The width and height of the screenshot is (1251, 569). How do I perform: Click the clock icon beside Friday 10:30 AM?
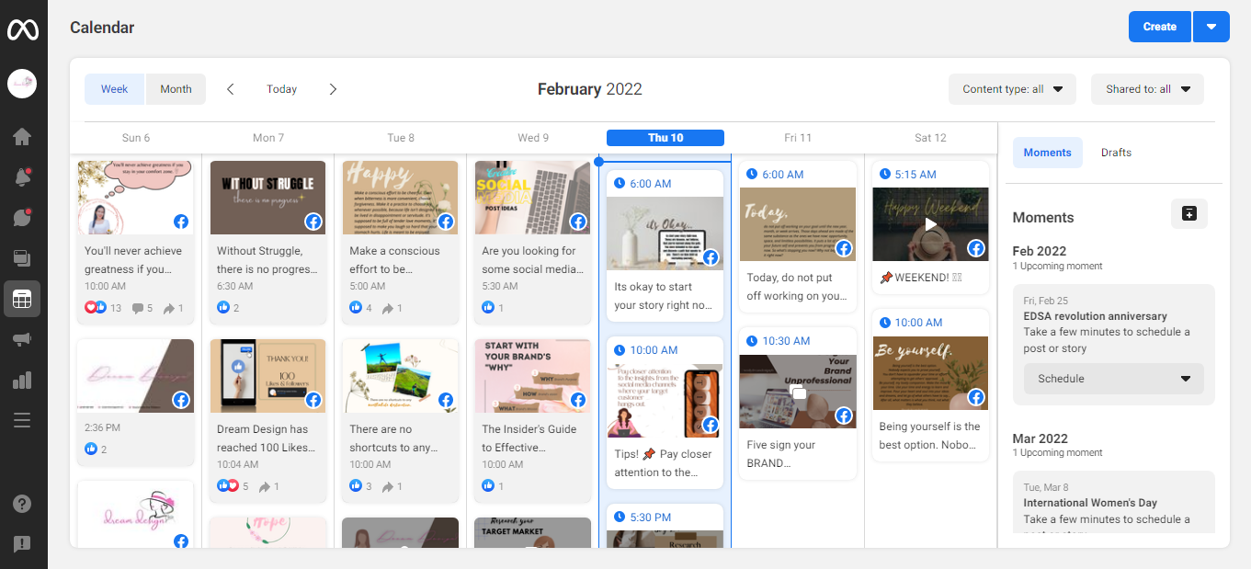click(752, 340)
